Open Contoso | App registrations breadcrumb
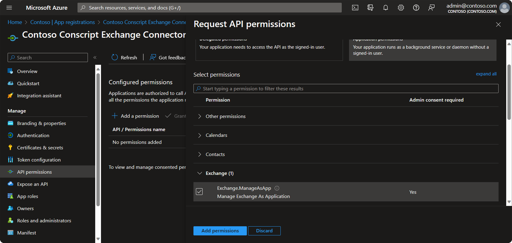This screenshot has height=243, width=512. click(63, 22)
